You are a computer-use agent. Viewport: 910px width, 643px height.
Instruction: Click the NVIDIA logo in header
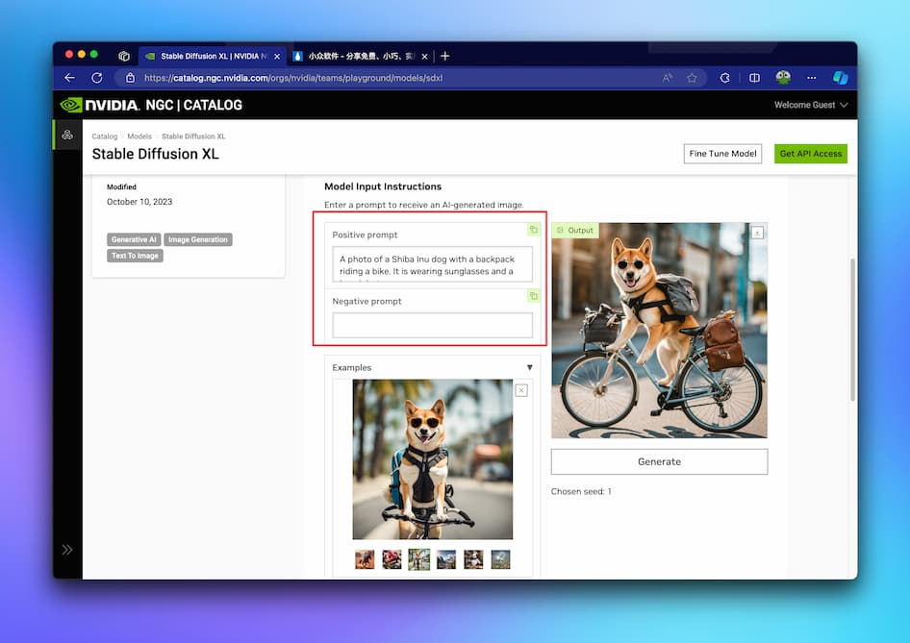click(x=100, y=105)
